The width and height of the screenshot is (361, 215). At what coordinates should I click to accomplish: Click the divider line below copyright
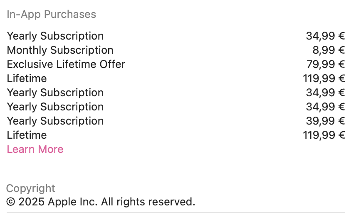coord(176,212)
